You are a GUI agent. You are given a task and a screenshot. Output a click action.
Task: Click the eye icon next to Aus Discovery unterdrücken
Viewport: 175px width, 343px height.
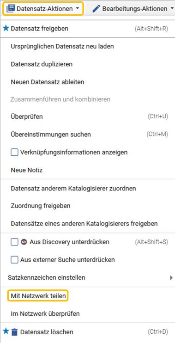pos(24,242)
